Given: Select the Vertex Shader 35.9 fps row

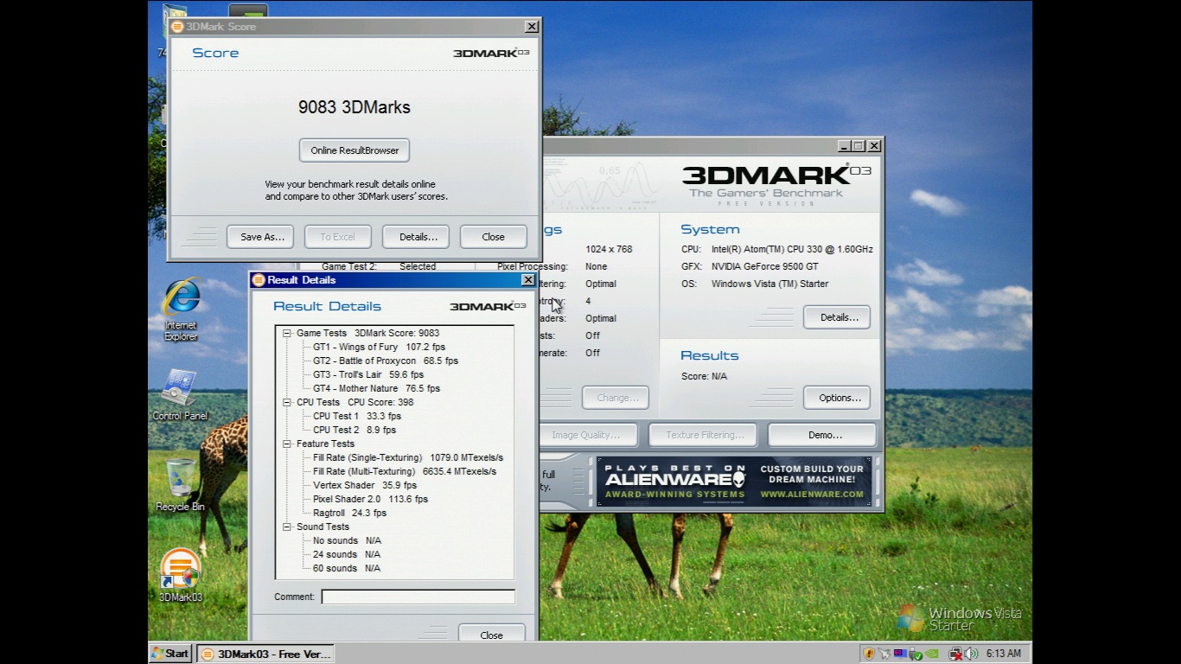Looking at the screenshot, I should click(x=365, y=485).
